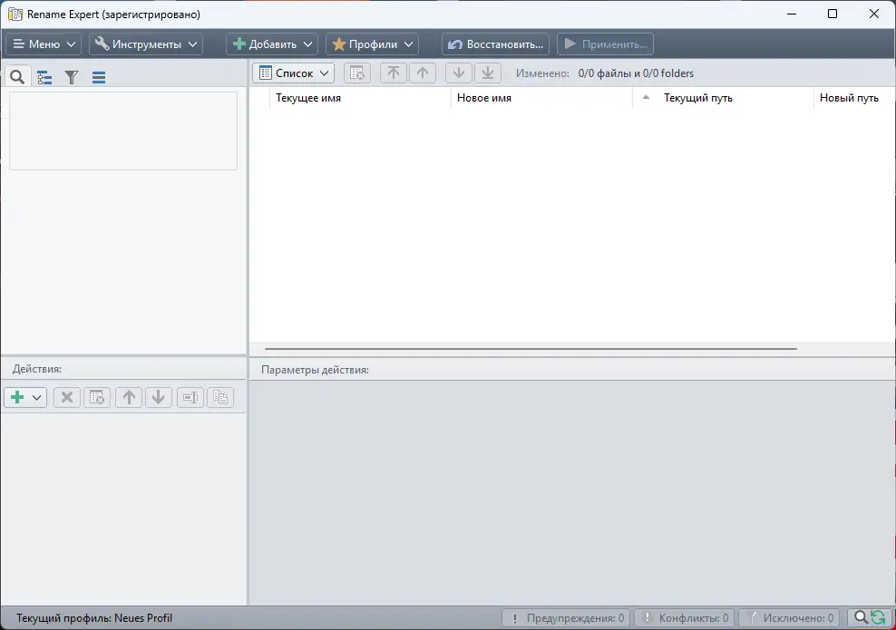Screen dimensions: 896x630
Task: Click the move-to-top arrow icon in file toolbar
Action: [394, 73]
